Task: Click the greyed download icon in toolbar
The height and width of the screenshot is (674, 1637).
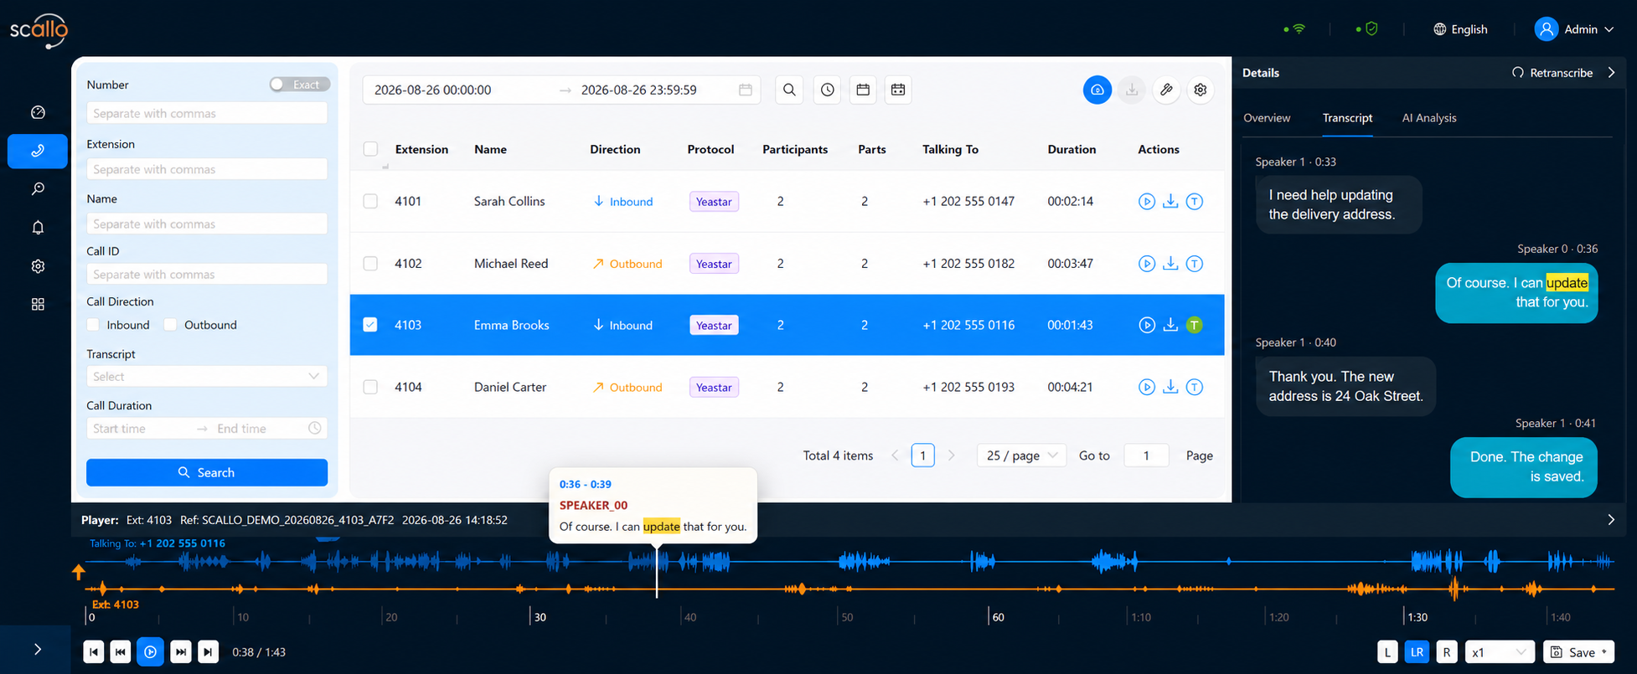Action: point(1132,90)
